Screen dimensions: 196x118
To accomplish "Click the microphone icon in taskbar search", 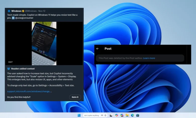I will coord(105,115).
